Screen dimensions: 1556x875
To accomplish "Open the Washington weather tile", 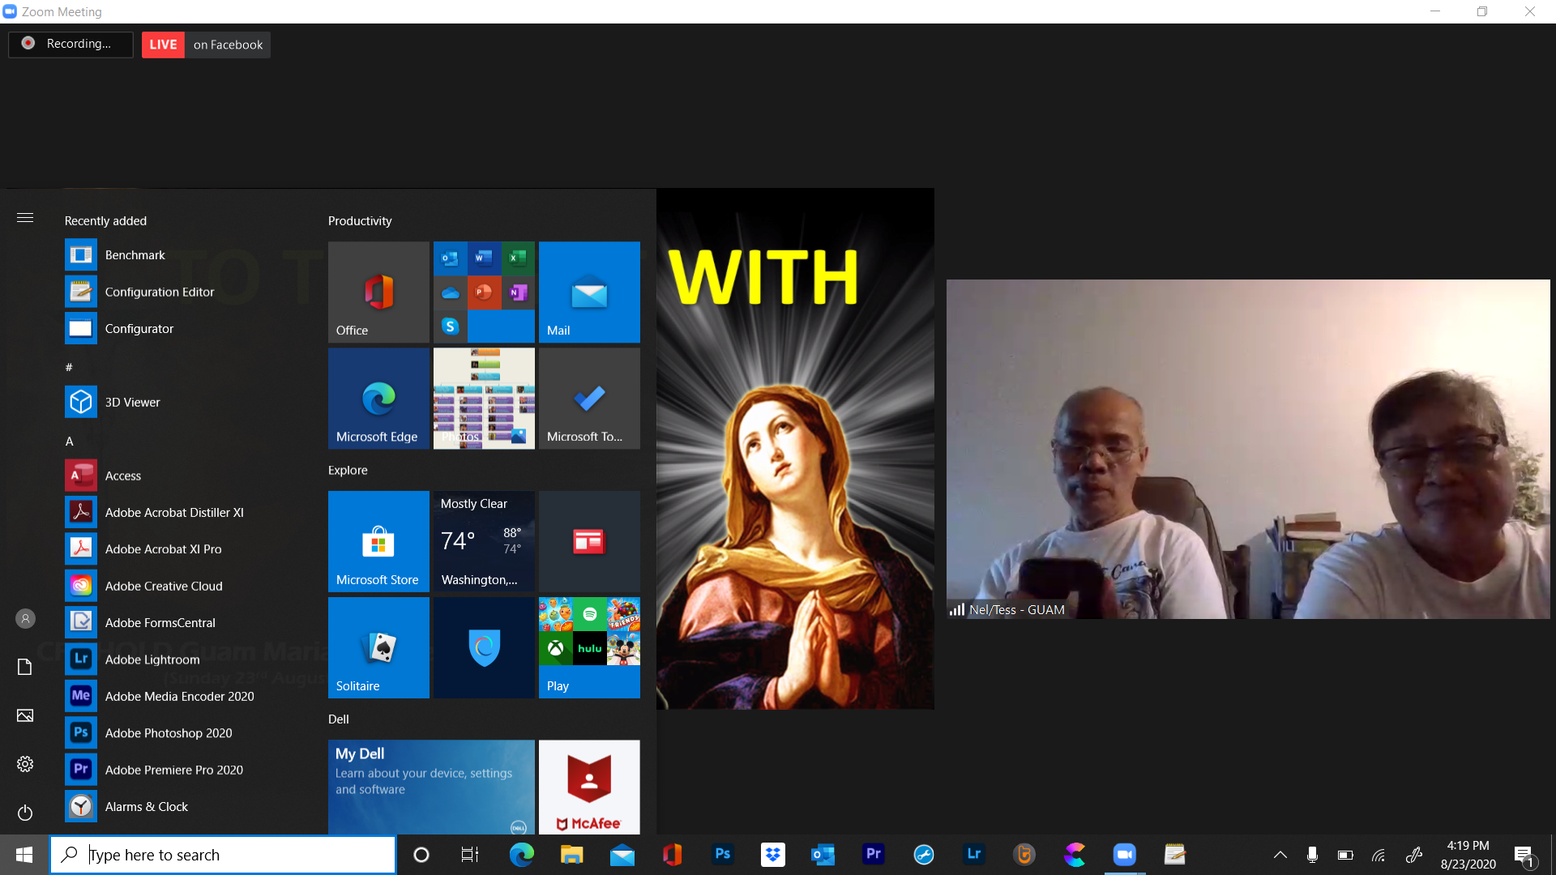I will pyautogui.click(x=484, y=541).
